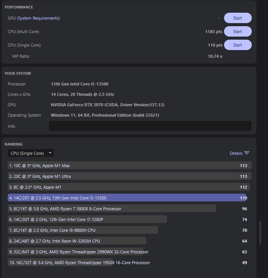Select the Intel Xeon W-3265M ranking entry
Viewport: 268px width, 278px height.
pyautogui.click(x=77, y=241)
